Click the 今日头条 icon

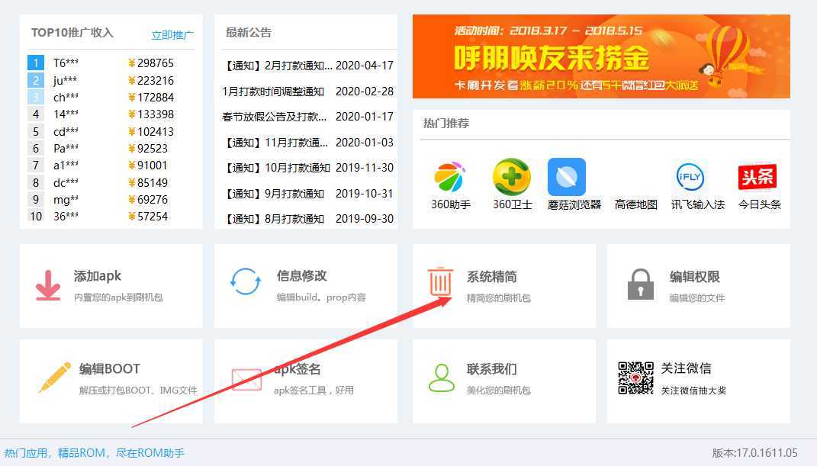757,175
